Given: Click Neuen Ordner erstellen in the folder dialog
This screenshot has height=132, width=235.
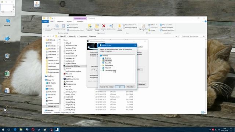Looking at the screenshot, I should [x=107, y=87].
